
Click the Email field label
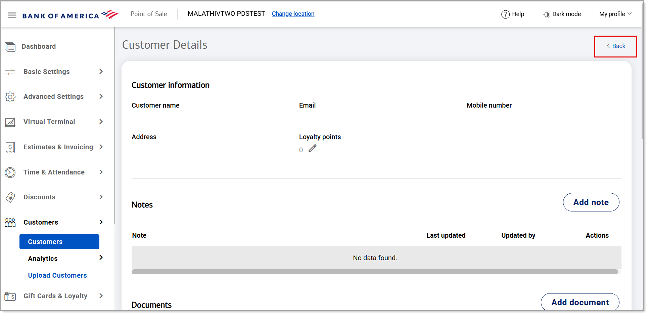[x=307, y=105]
